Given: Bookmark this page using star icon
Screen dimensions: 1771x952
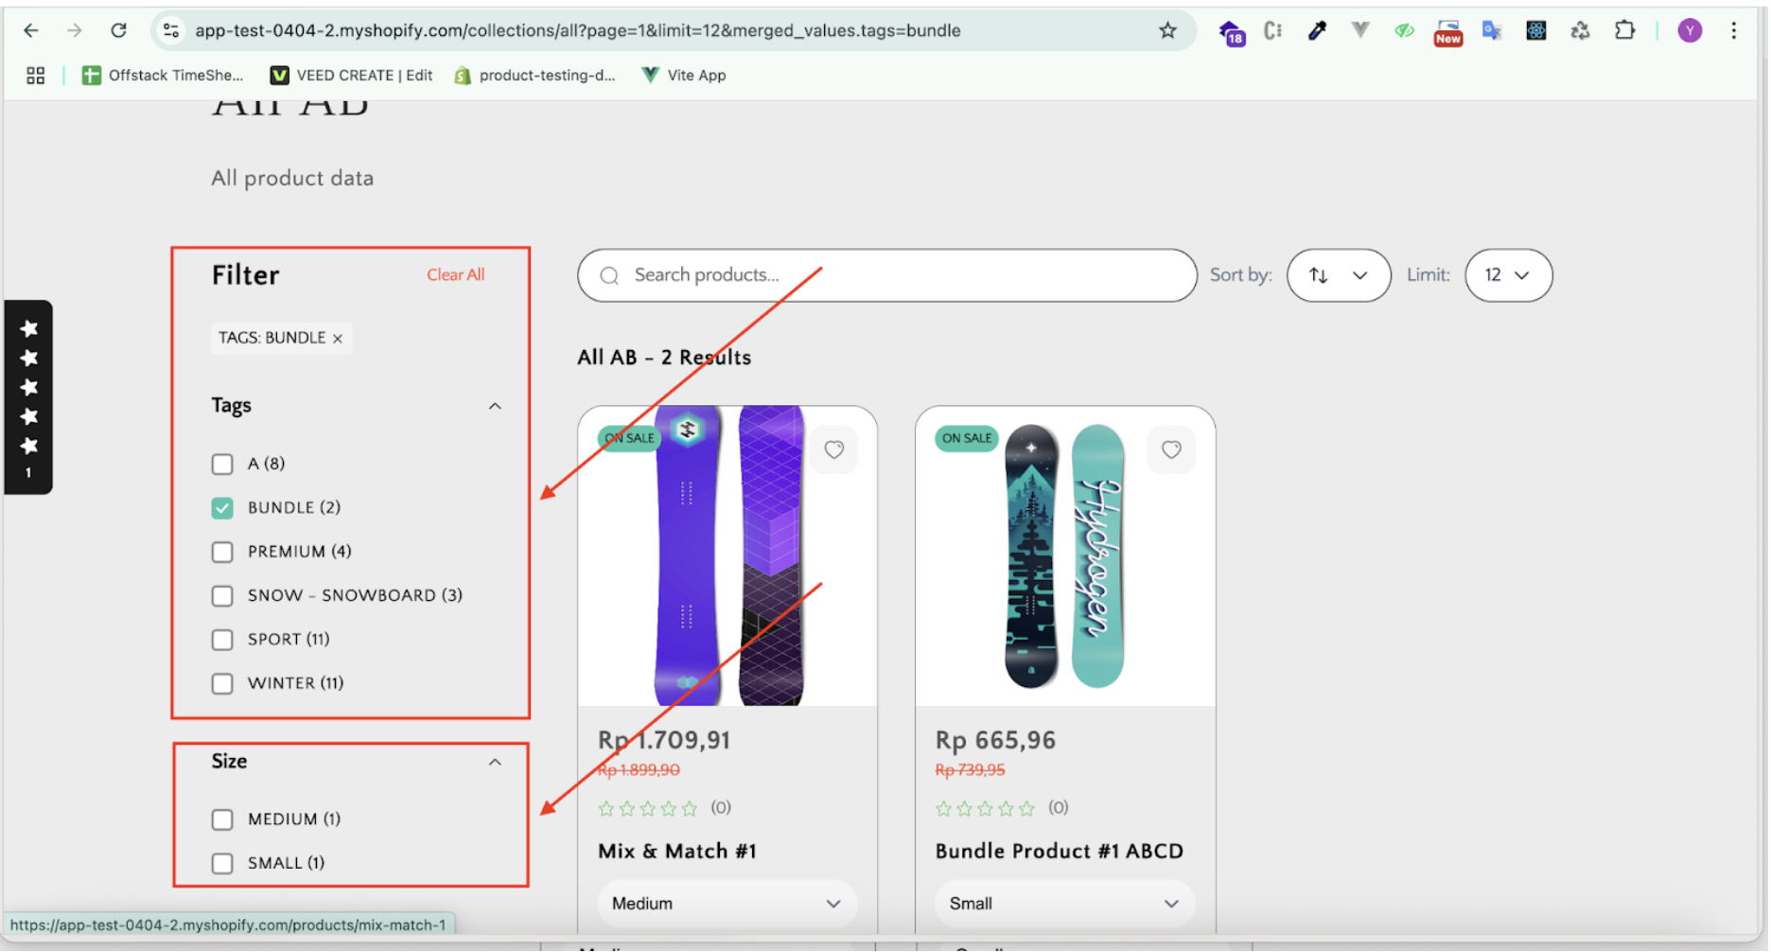Looking at the screenshot, I should coord(1167,30).
